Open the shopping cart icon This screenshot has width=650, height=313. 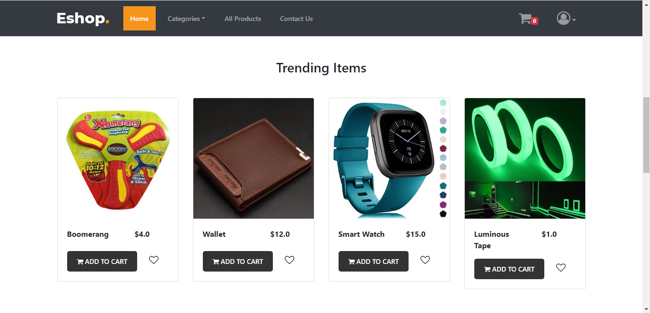coord(525,19)
